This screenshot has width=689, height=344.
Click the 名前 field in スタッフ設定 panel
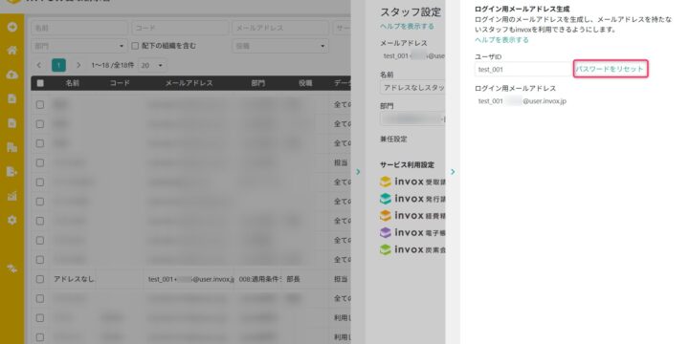tap(412, 87)
